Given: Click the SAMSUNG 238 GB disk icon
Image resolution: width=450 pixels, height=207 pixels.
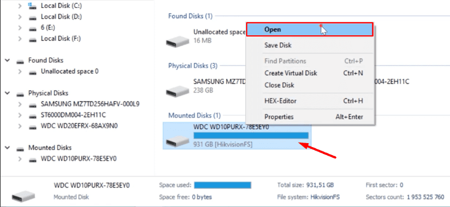Looking at the screenshot, I should (x=177, y=91).
